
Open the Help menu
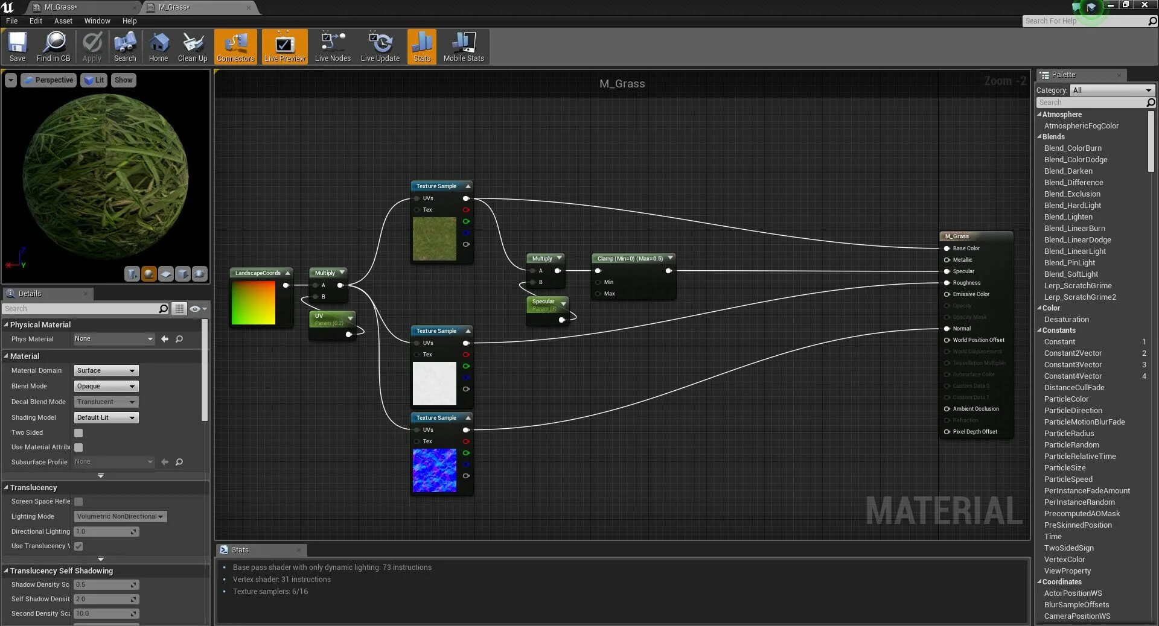pyautogui.click(x=129, y=21)
